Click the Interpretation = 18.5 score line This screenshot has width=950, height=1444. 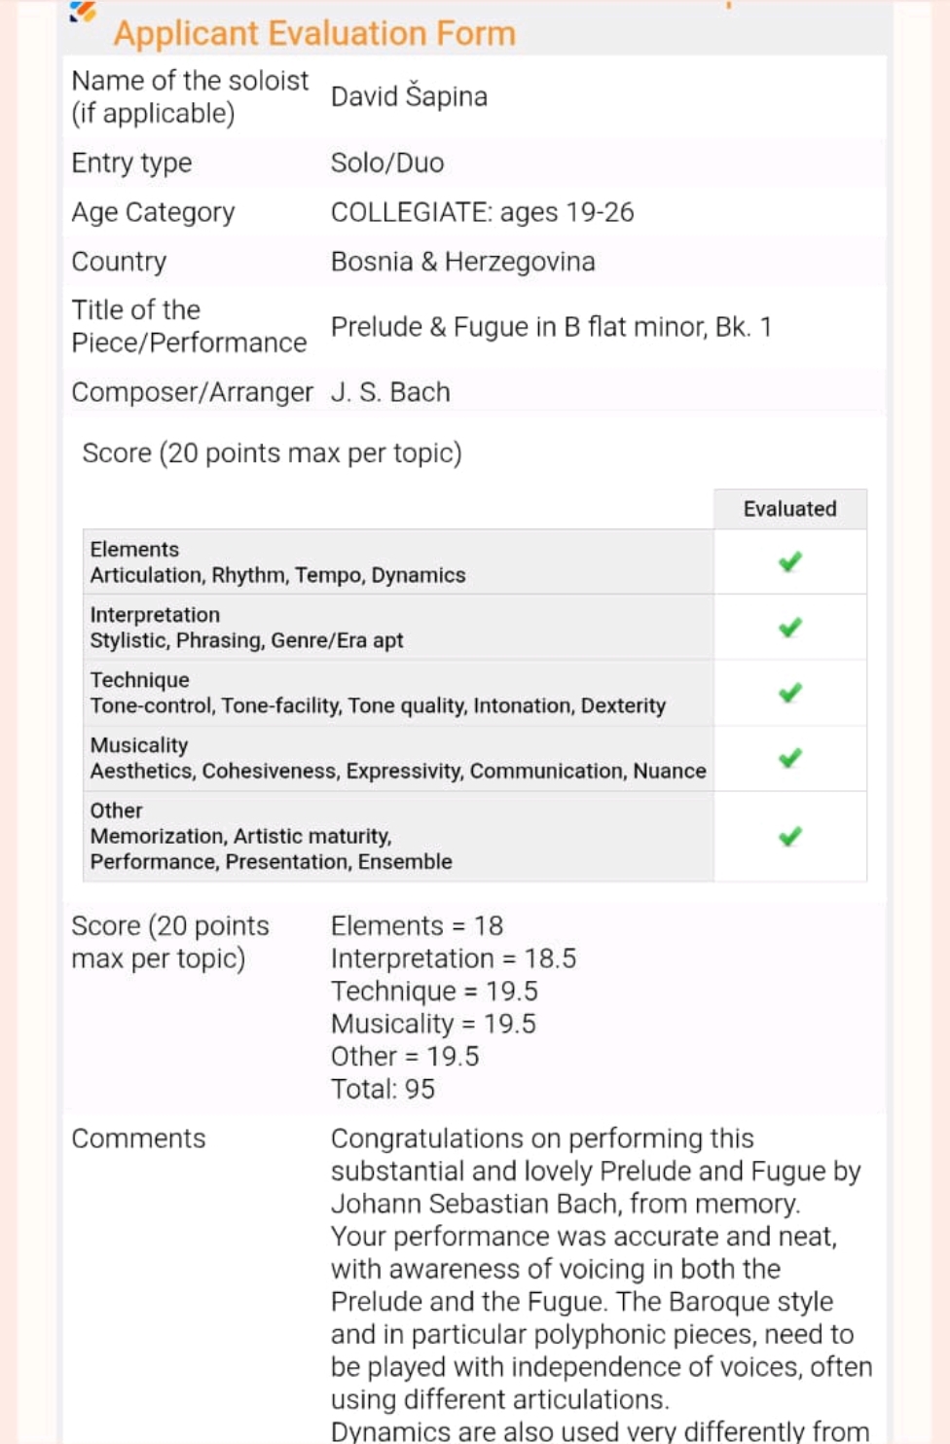point(454,958)
